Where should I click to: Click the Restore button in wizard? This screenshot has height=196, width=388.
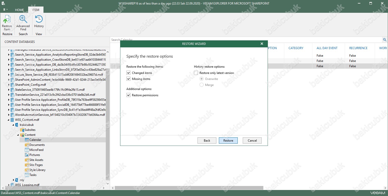(228, 141)
